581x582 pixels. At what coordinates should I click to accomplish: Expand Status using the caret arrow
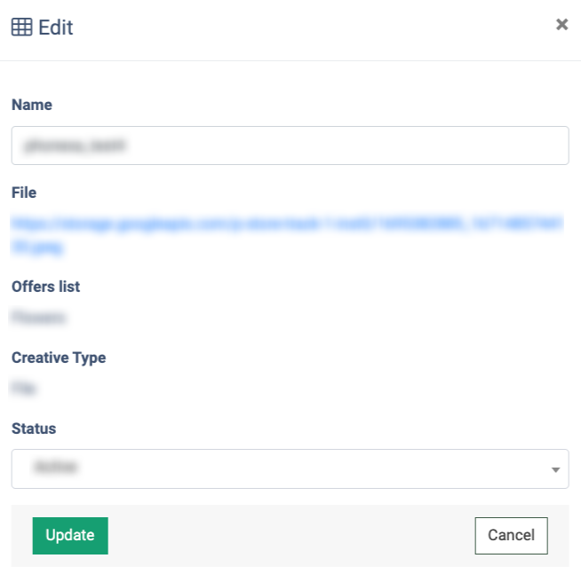point(555,469)
